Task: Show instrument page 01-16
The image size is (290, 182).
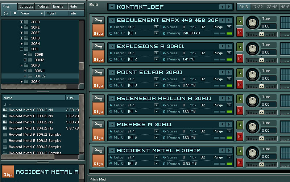Action: coord(244,7)
